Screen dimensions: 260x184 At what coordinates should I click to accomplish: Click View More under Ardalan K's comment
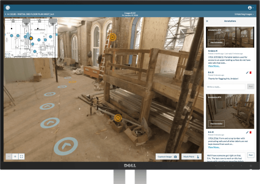pyautogui.click(x=214, y=66)
